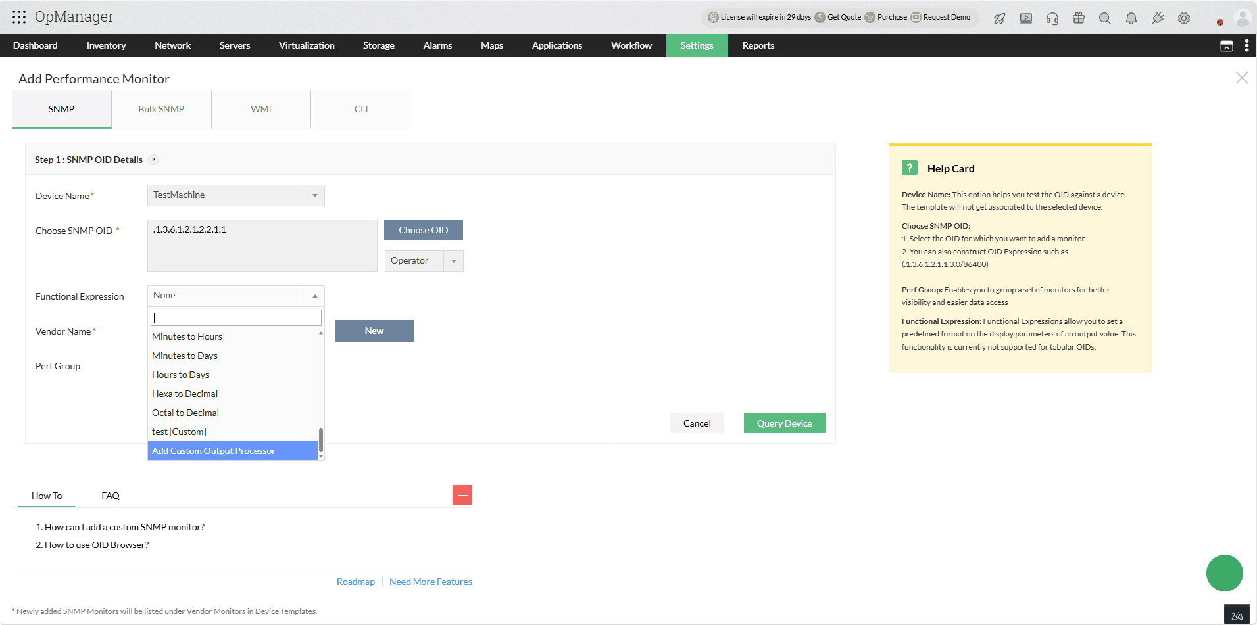Switch to the WMI tab
The width and height of the screenshot is (1257, 625).
point(261,109)
